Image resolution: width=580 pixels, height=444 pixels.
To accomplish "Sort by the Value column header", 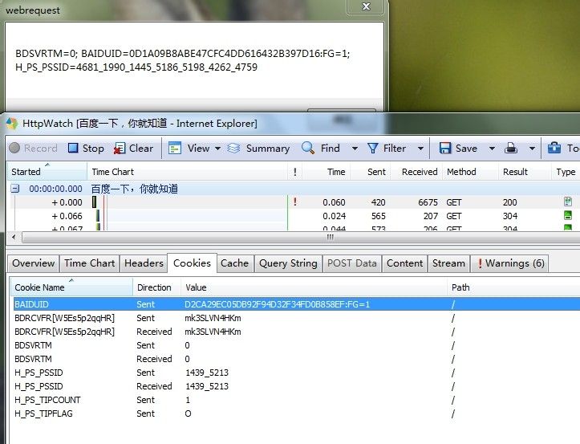I will pyautogui.click(x=314, y=287).
